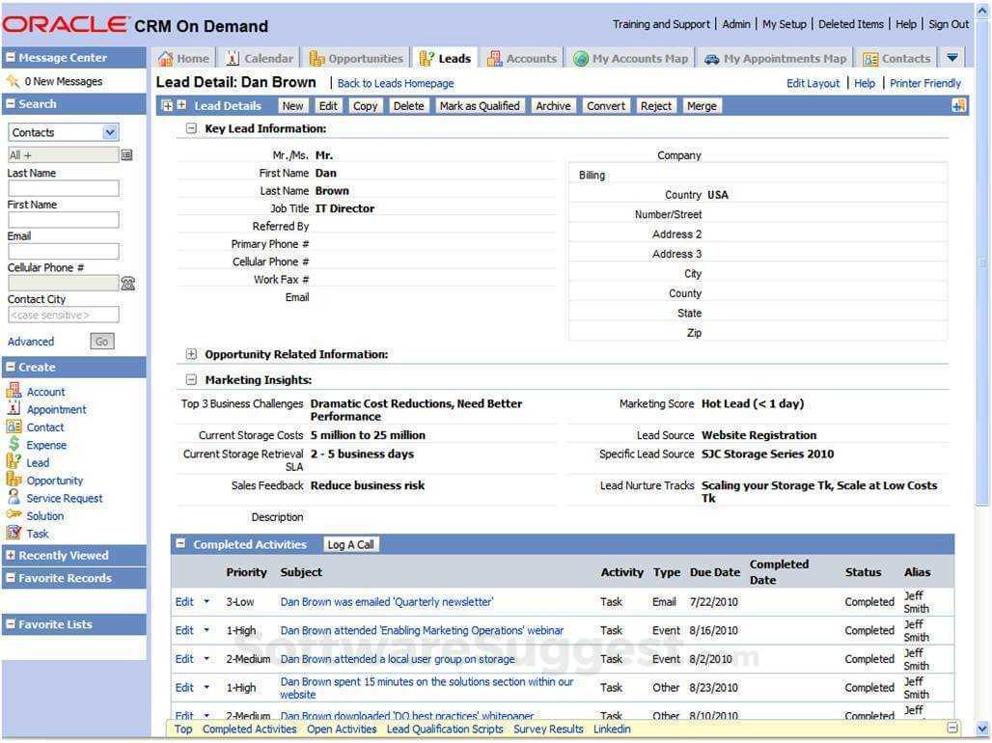
Task: Collapse the Key Lead Information section
Action: (191, 128)
